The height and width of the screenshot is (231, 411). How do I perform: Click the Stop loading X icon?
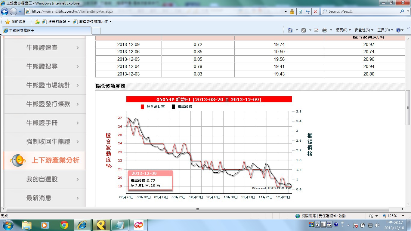coord(315,11)
